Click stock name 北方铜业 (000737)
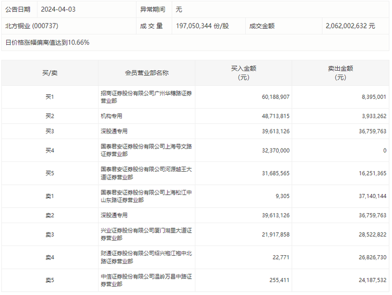 (32, 26)
